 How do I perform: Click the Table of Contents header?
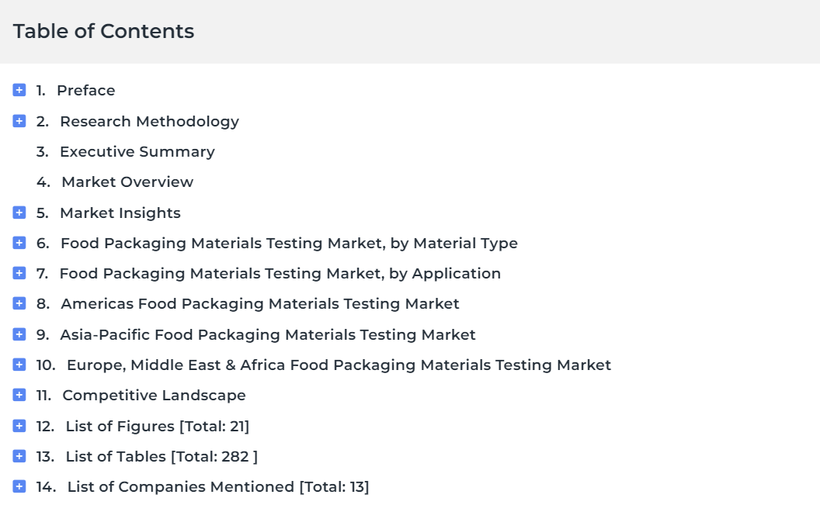tap(103, 31)
